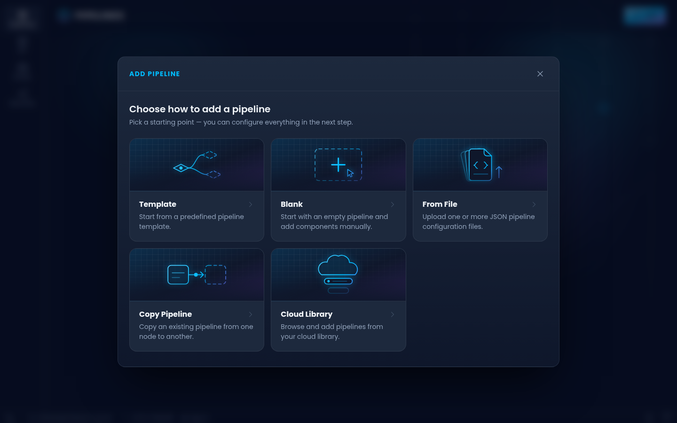This screenshot has height=423, width=677.
Task: Click "Pick a starting point" subtitle text
Action: click(241, 122)
